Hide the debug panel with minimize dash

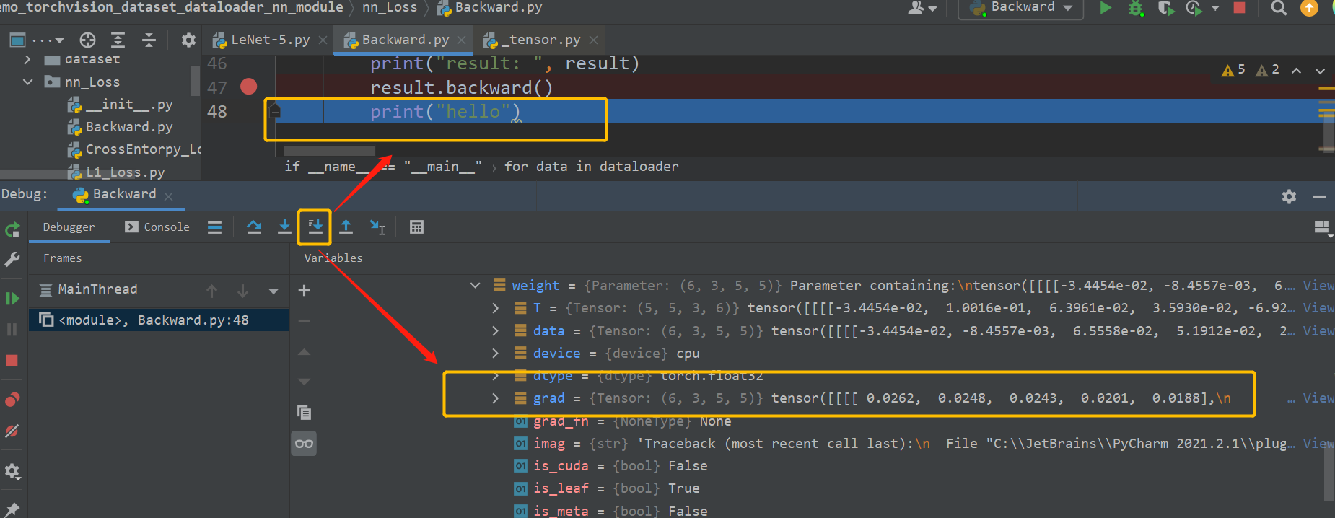click(1319, 196)
